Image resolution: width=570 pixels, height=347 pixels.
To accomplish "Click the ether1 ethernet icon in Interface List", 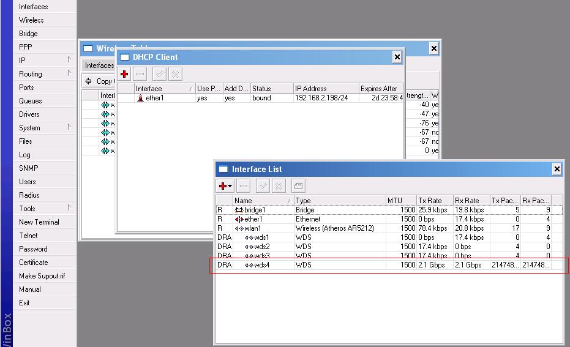I will 239,219.
